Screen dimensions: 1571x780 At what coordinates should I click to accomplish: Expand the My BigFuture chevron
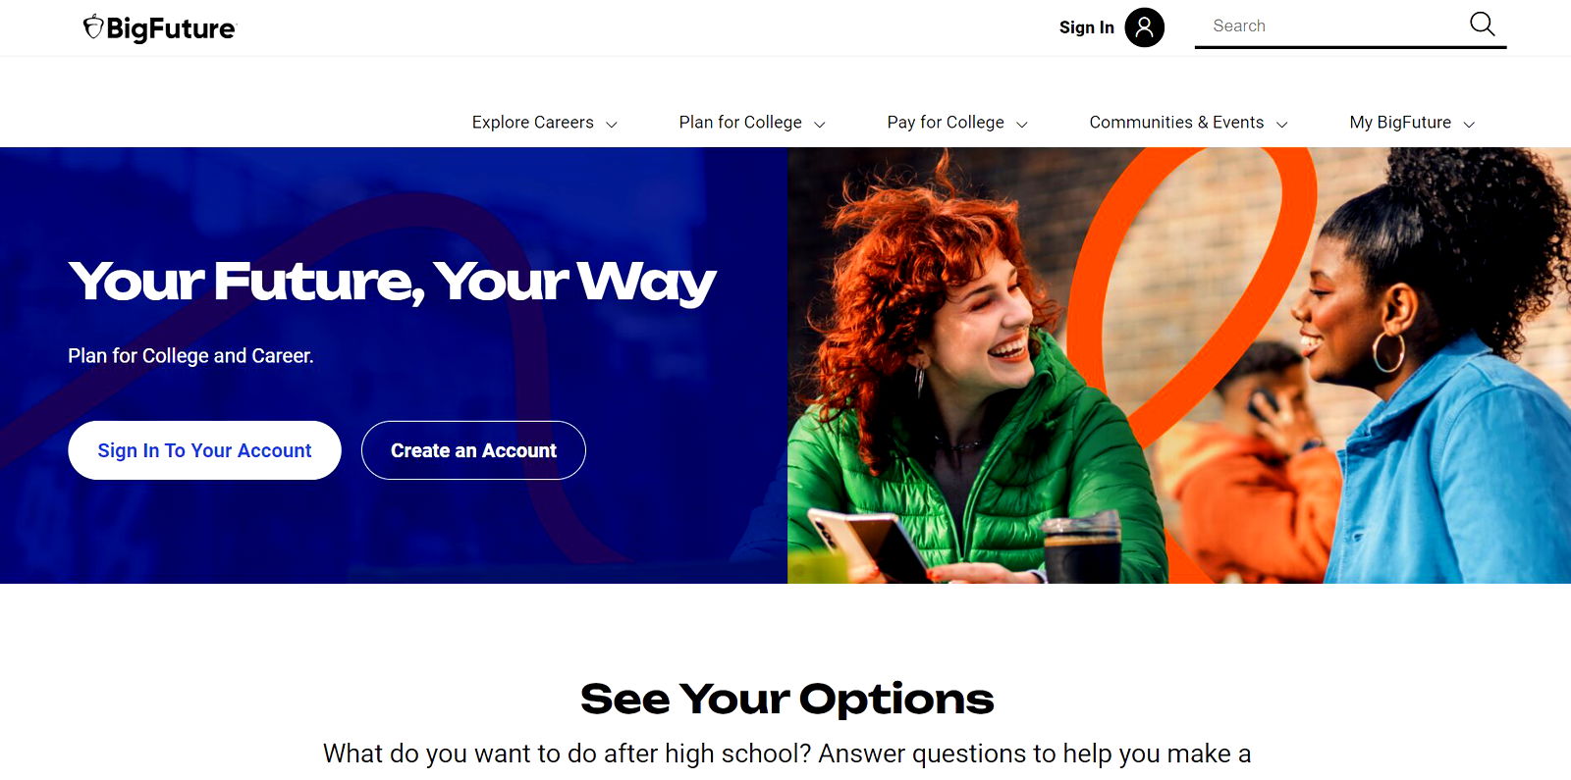1469,125
